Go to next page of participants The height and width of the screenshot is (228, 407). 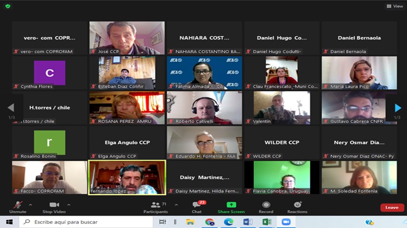pos(398,108)
